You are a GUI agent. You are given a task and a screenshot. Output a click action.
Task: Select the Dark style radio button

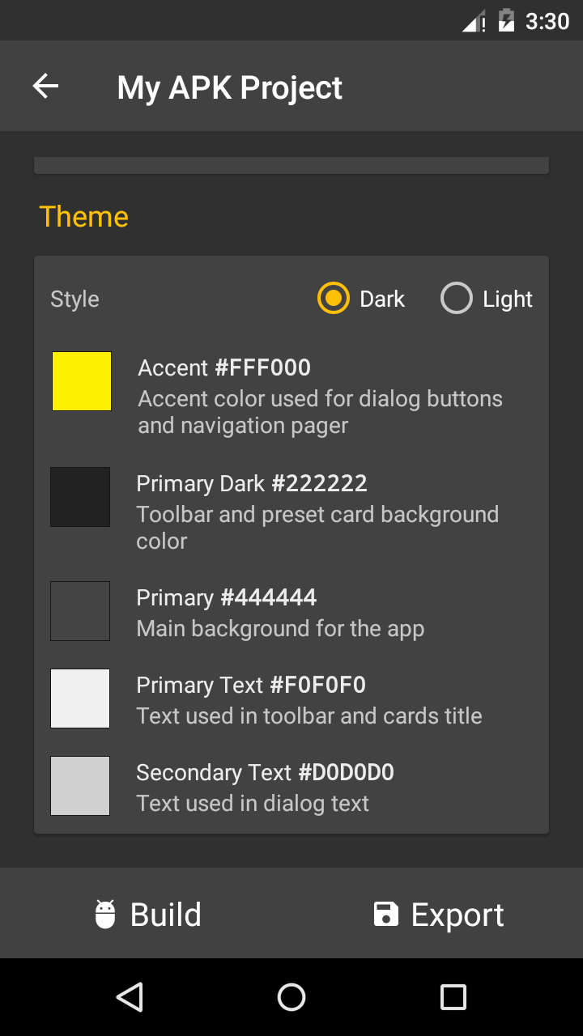334,299
